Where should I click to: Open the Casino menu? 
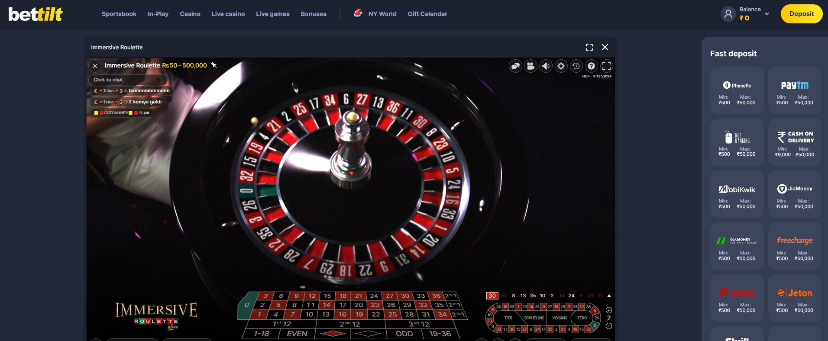pyautogui.click(x=190, y=14)
